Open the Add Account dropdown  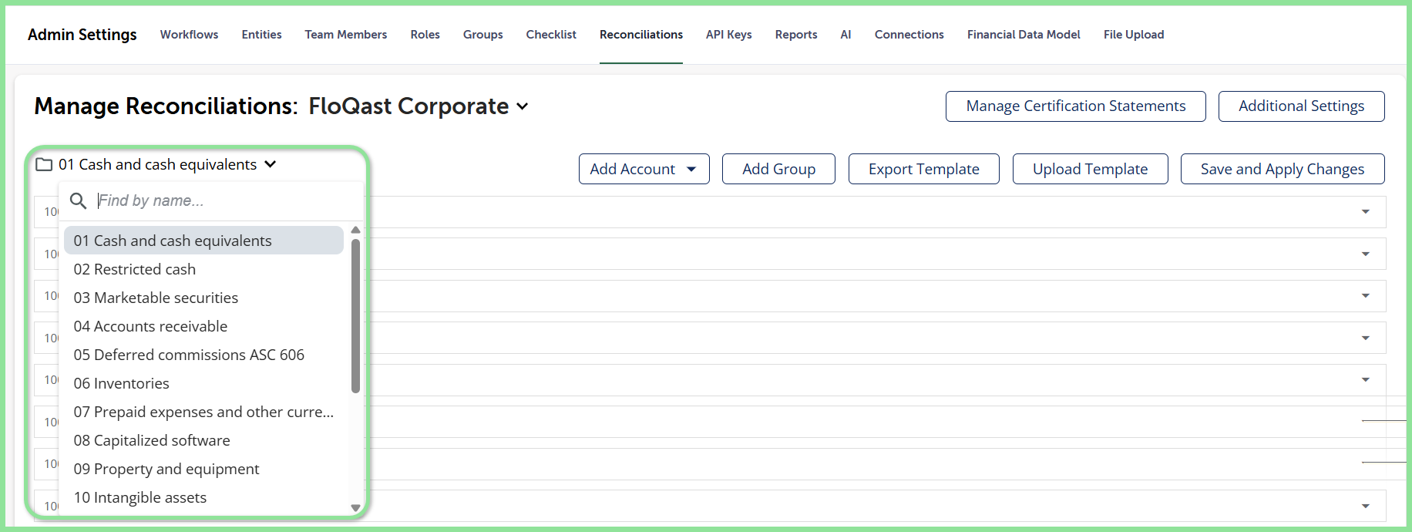644,169
